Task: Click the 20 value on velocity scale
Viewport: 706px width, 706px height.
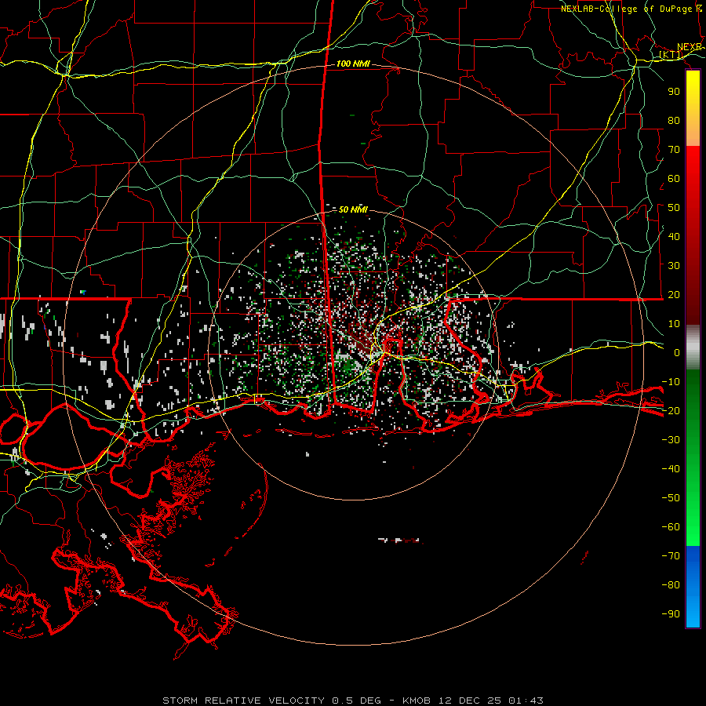Action: click(674, 294)
